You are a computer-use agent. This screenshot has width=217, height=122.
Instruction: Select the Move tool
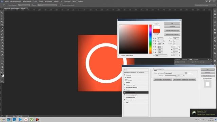click(2, 13)
